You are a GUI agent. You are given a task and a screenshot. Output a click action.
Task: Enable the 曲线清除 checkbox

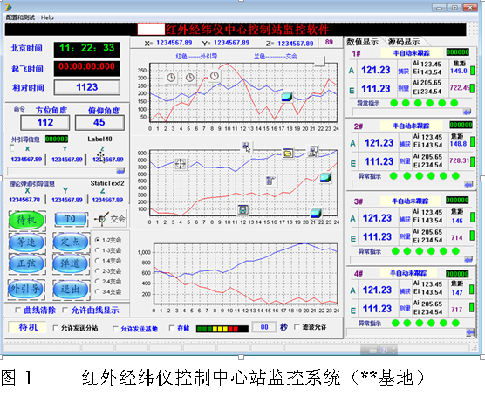coord(18,310)
